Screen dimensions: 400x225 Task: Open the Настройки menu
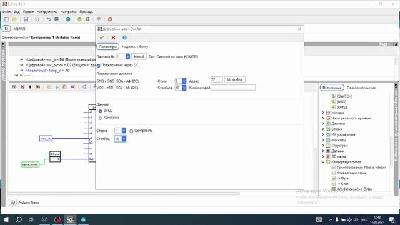[x=68, y=12]
